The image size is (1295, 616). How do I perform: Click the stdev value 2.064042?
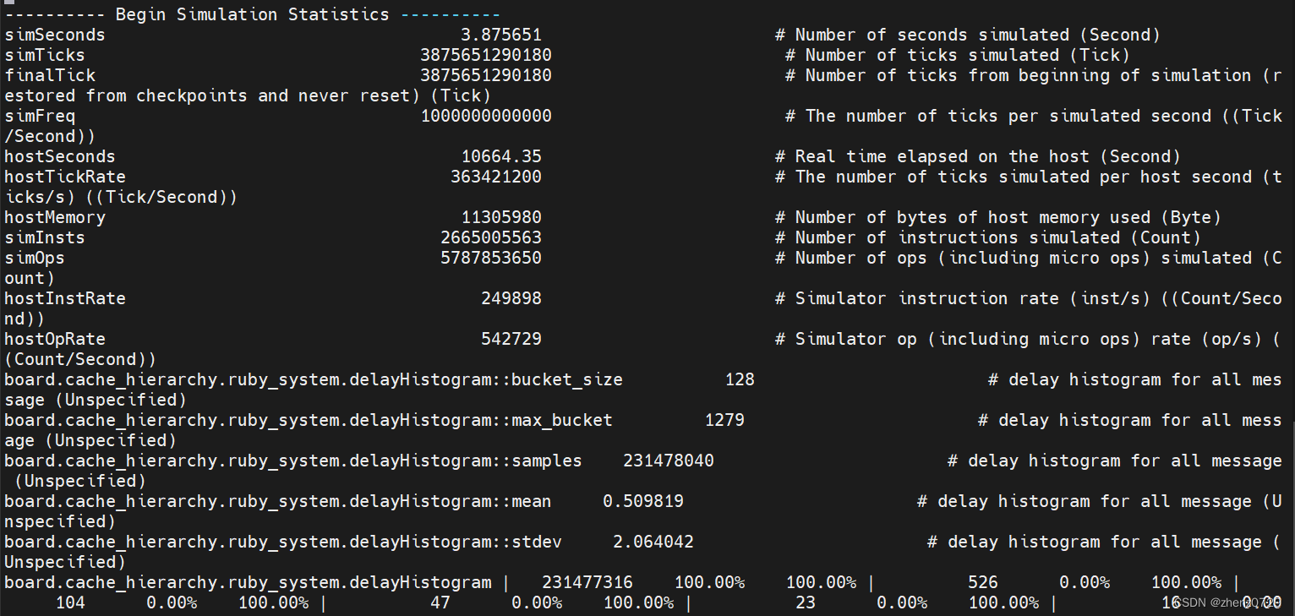[653, 542]
